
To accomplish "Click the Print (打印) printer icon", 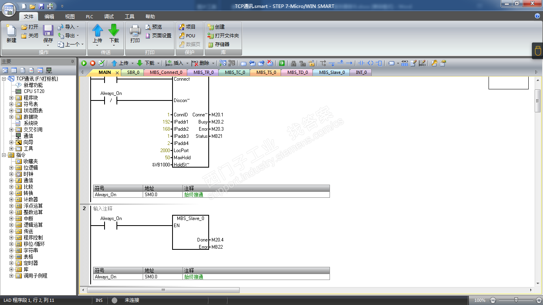I will [135, 31].
